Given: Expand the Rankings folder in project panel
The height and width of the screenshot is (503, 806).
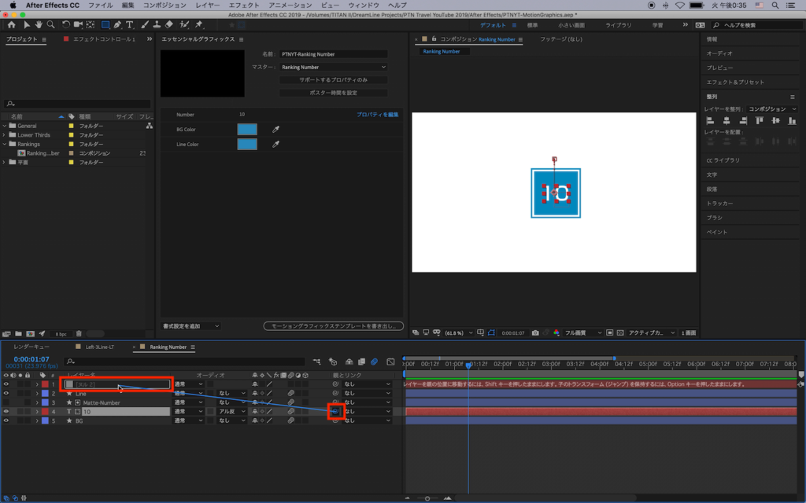Looking at the screenshot, I should pos(5,144).
